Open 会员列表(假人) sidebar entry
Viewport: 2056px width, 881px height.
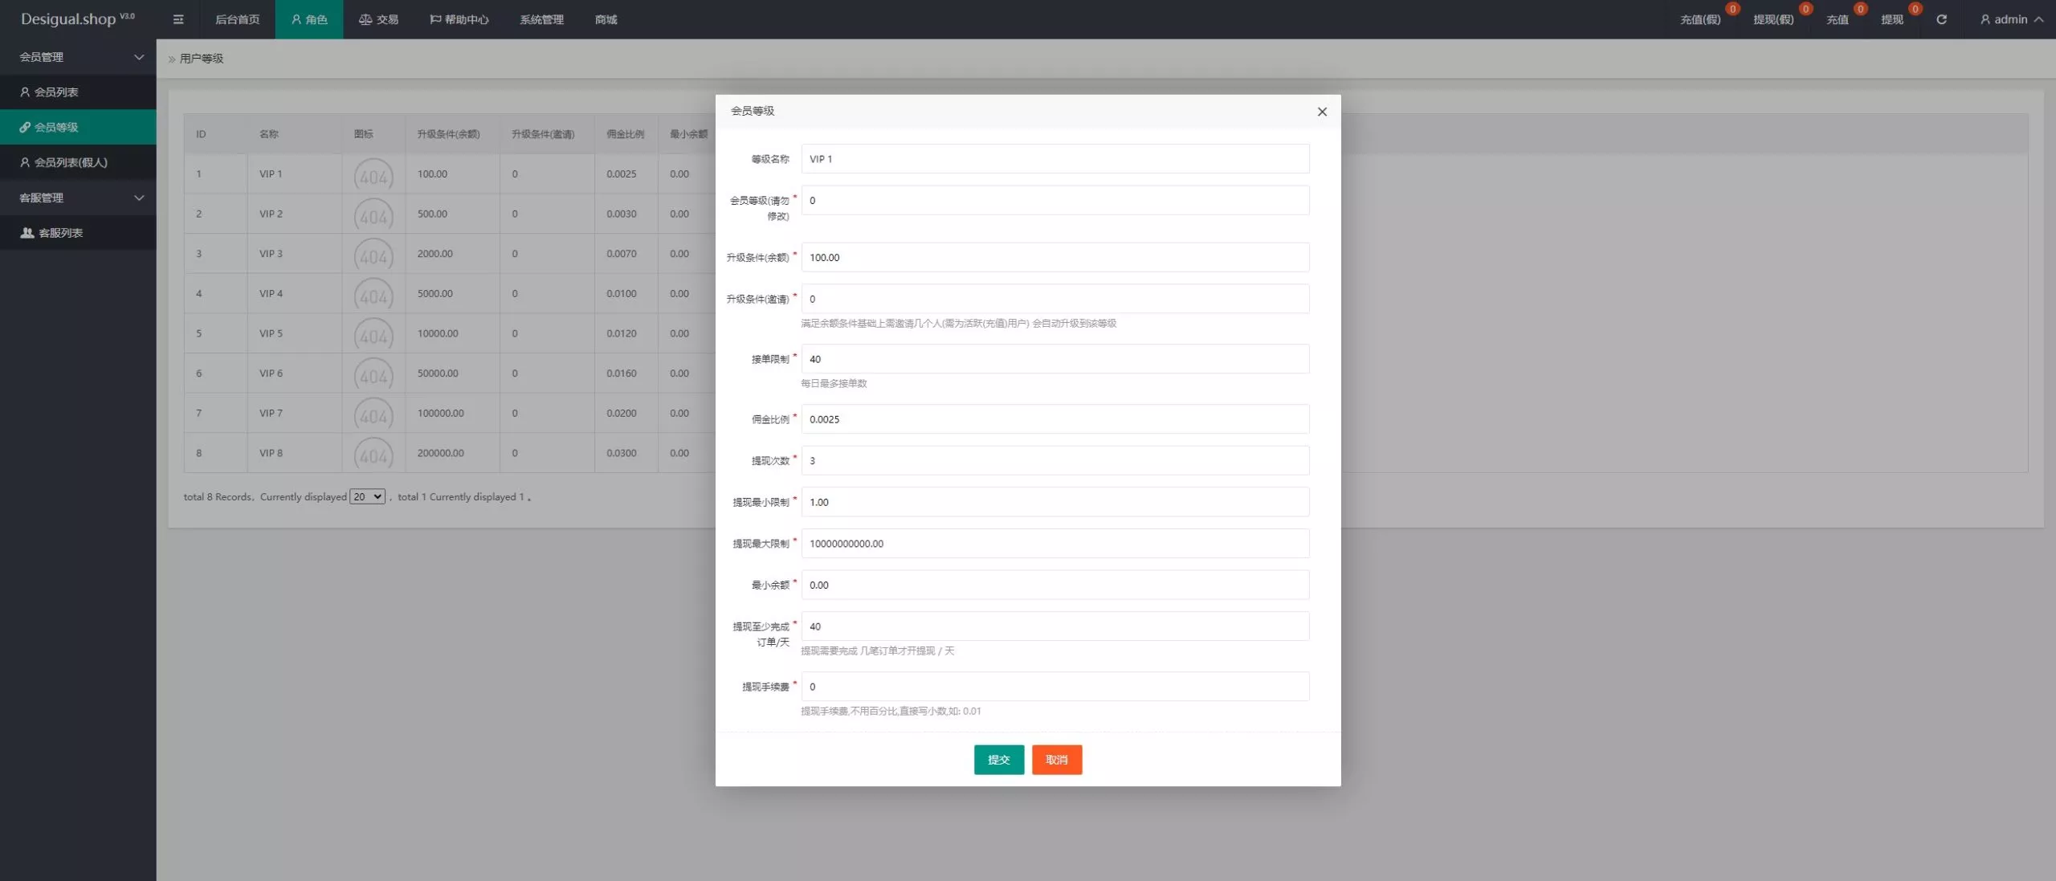tap(71, 162)
